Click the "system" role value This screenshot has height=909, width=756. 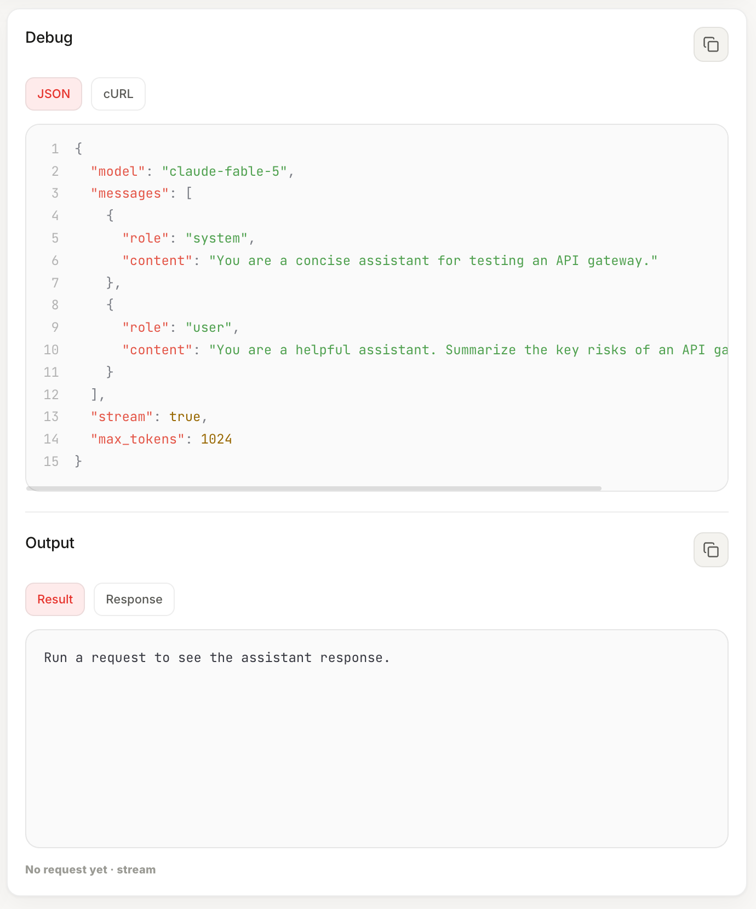pyautogui.click(x=216, y=238)
